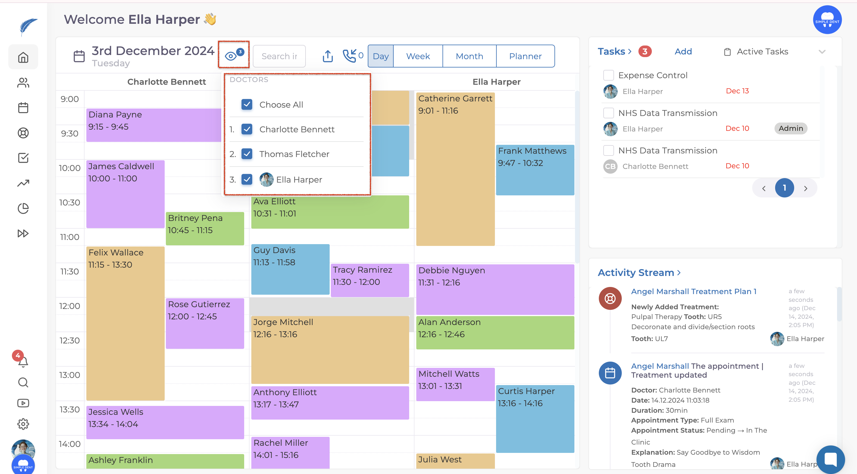Uncheck the Choose All doctors checkbox

(247, 104)
